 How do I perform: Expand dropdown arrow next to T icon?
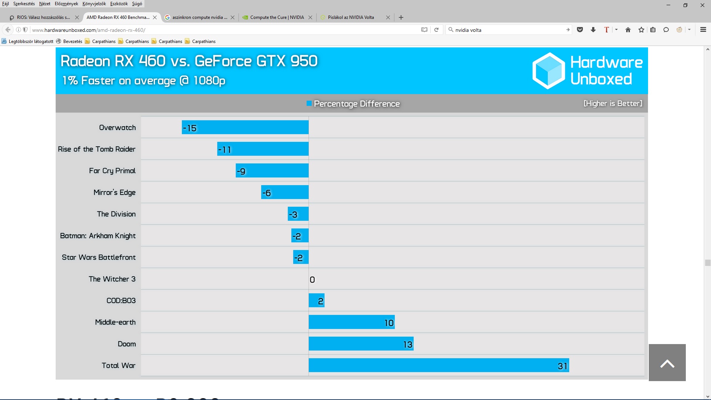[x=616, y=30]
